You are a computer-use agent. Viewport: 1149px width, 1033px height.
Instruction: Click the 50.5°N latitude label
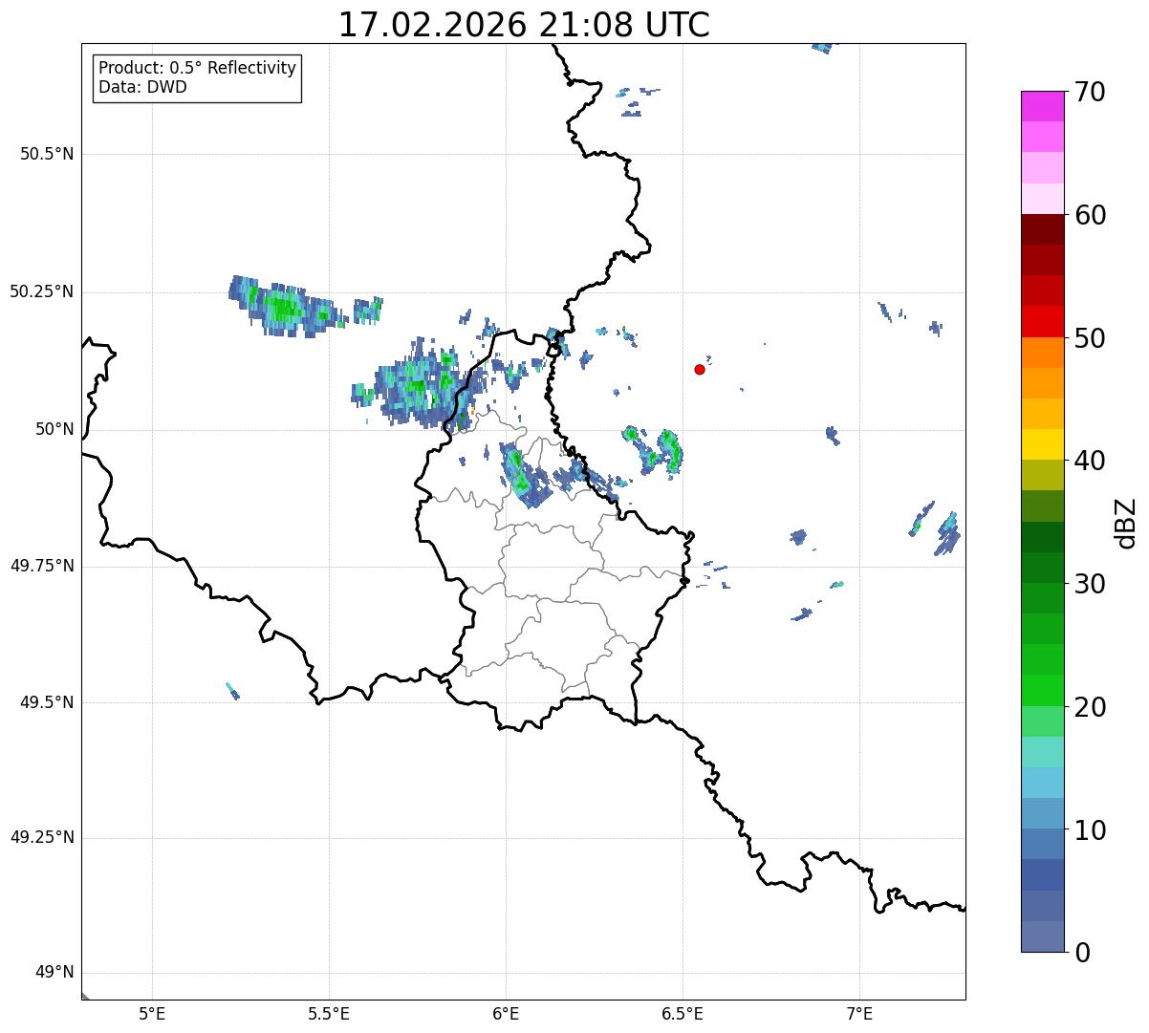coord(46,154)
